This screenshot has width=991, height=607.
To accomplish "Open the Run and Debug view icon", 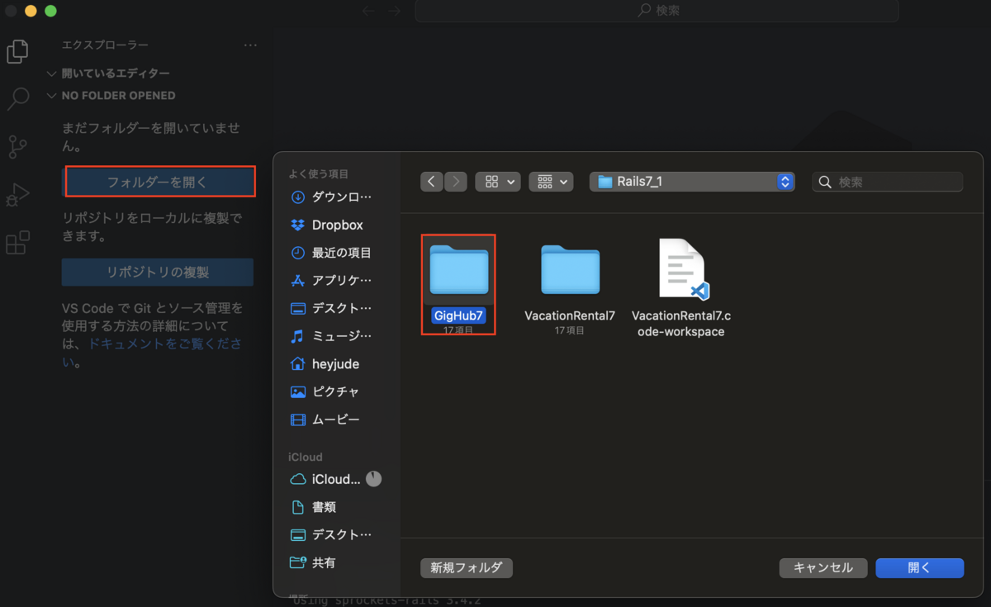I will [x=17, y=195].
